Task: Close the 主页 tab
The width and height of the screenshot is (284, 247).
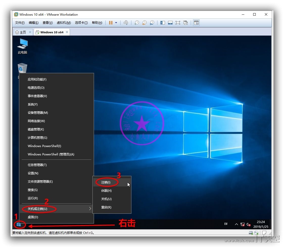Action: [30, 32]
